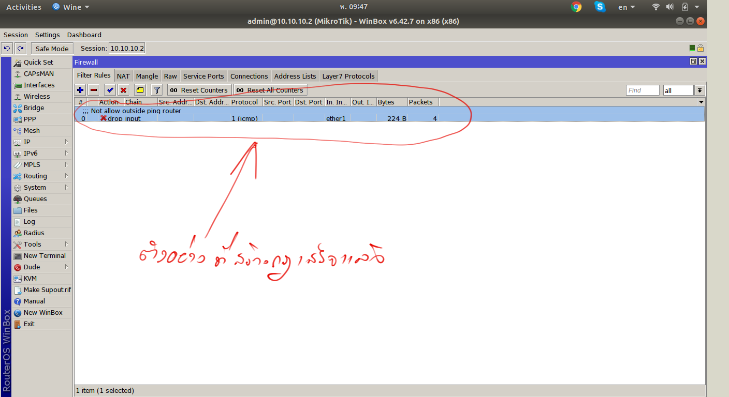Open Bridge from the sidebar

coord(42,108)
